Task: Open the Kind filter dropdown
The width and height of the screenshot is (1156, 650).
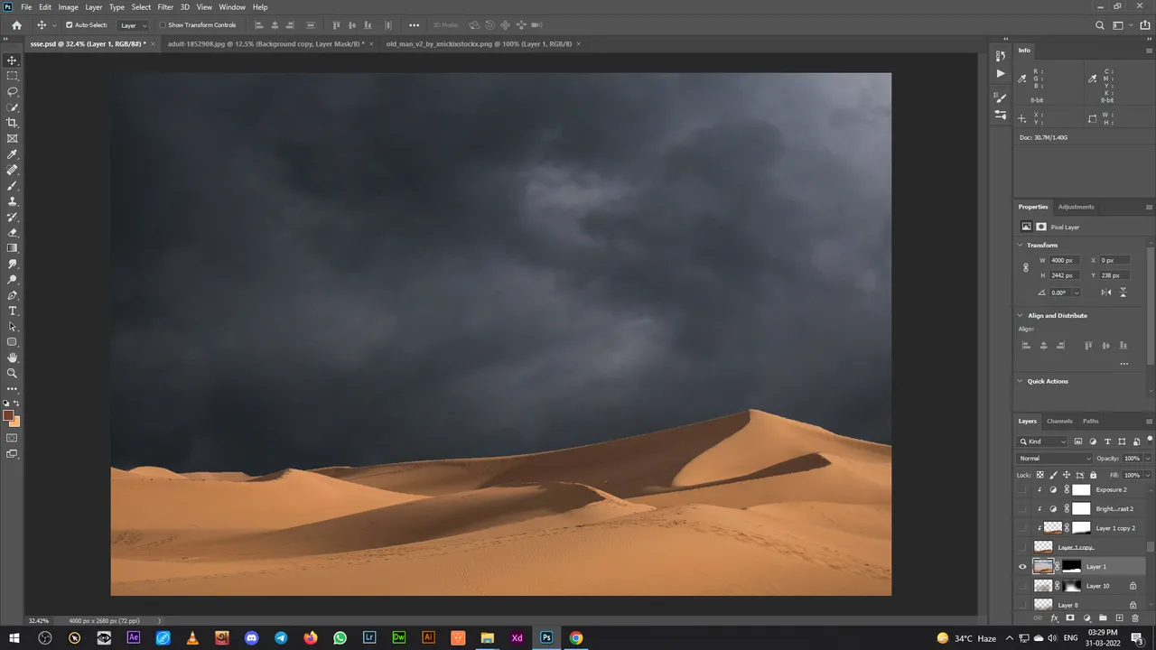Action: coord(1043,441)
